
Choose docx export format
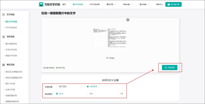click(x=57, y=94)
